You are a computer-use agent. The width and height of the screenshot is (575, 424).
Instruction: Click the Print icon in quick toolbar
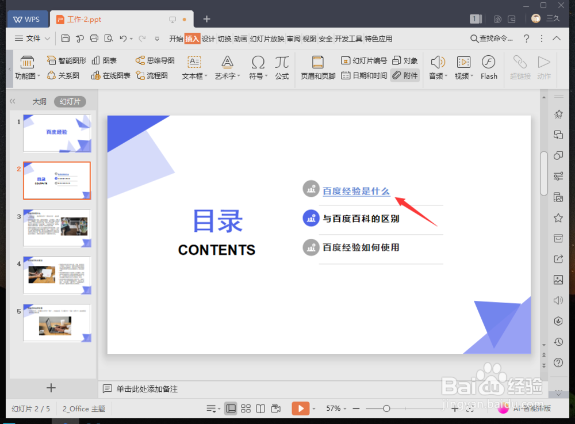click(x=94, y=39)
